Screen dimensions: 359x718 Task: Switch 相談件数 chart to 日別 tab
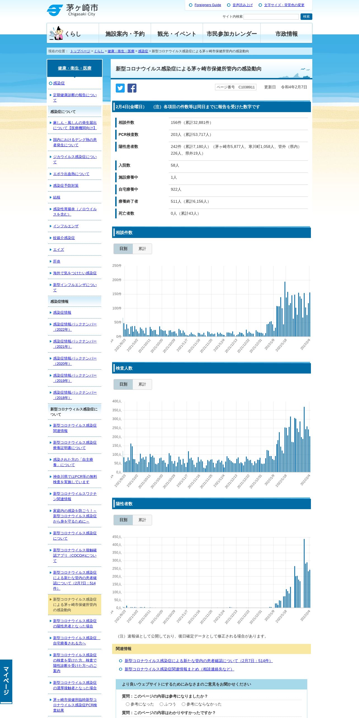[x=123, y=249]
